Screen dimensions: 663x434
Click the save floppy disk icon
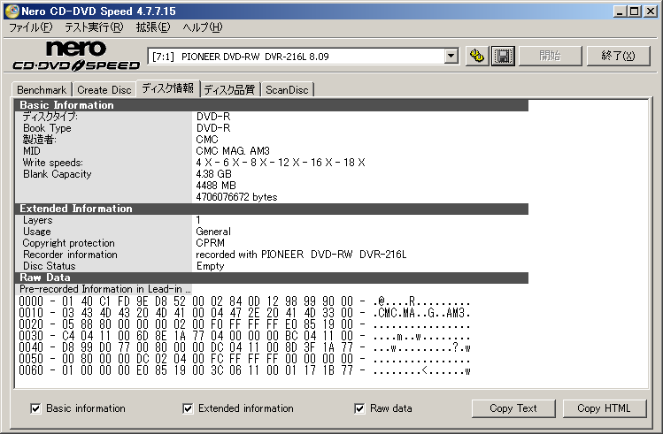point(503,57)
